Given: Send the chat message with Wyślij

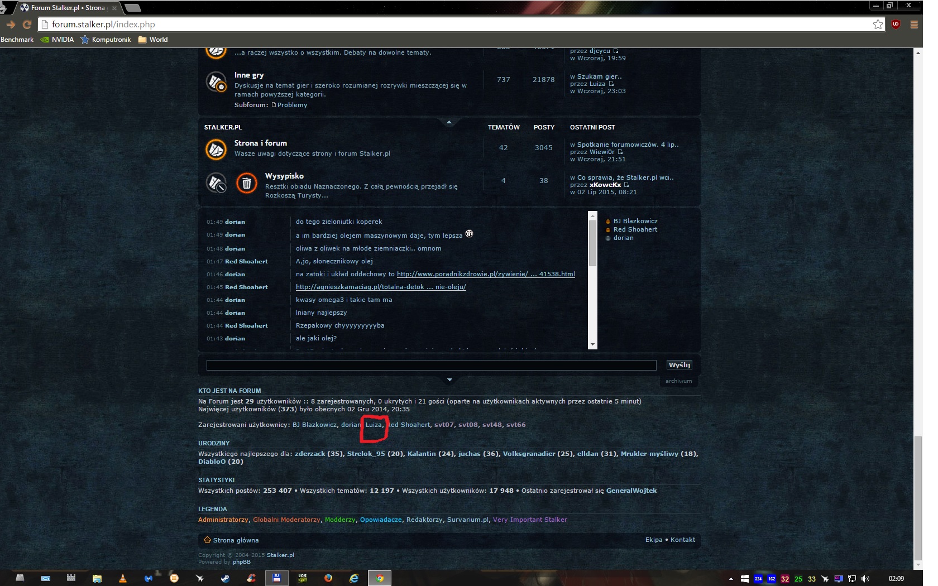Looking at the screenshot, I should tap(679, 365).
